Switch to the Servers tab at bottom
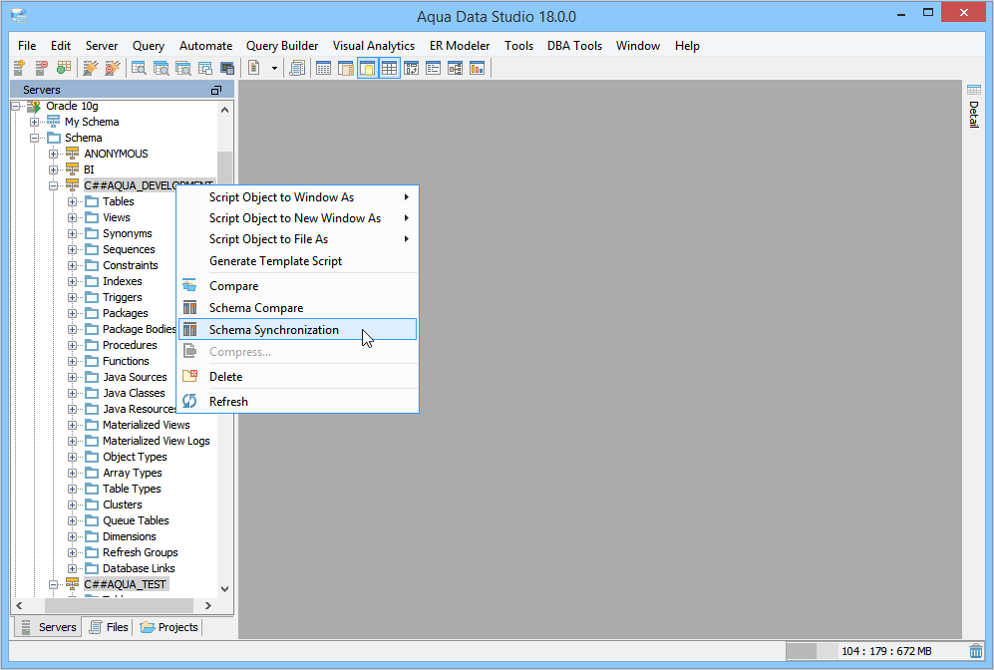 48,627
